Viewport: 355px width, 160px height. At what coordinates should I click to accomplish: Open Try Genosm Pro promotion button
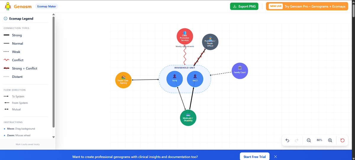[307, 6]
